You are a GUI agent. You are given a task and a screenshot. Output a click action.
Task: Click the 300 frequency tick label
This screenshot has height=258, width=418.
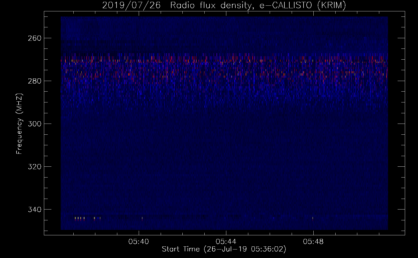(x=34, y=124)
